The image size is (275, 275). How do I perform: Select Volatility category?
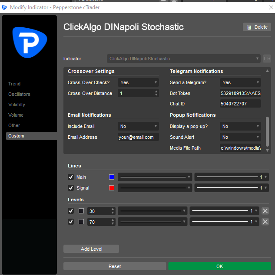[x=17, y=105]
